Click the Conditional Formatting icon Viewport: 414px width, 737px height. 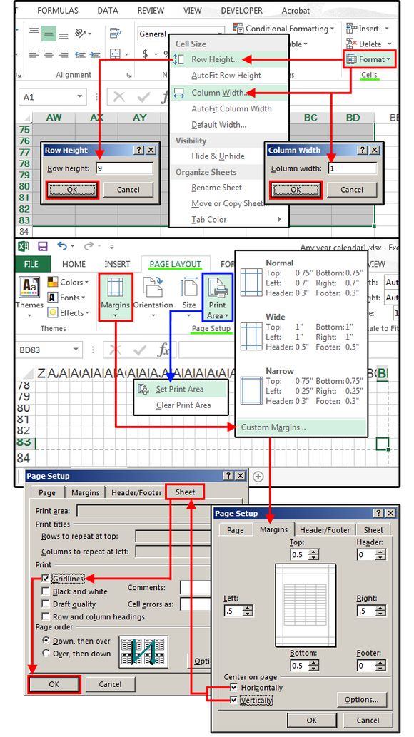(238, 29)
